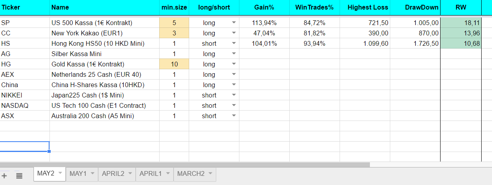Select the RW column header cell
This screenshot has height=185, width=492.
point(461,7)
